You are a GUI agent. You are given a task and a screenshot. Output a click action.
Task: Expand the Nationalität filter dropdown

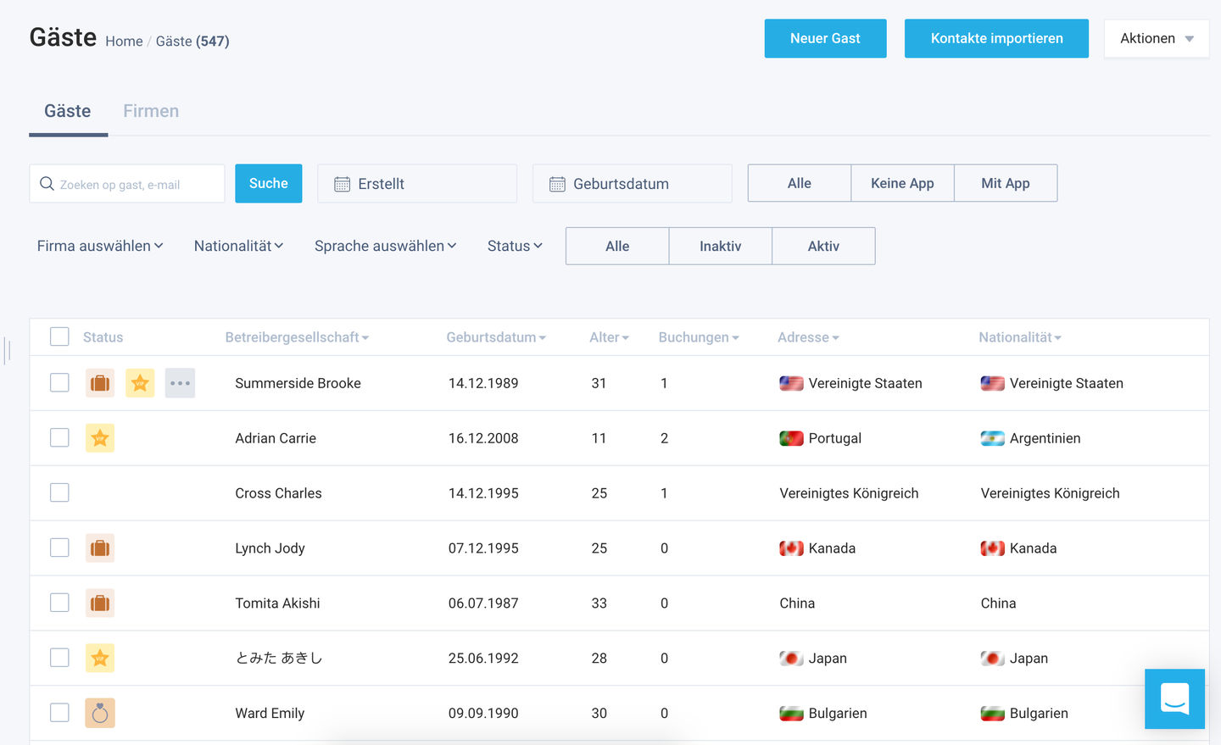pyautogui.click(x=238, y=246)
